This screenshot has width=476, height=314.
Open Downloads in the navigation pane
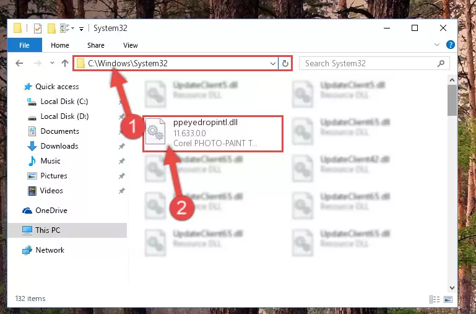pos(59,146)
